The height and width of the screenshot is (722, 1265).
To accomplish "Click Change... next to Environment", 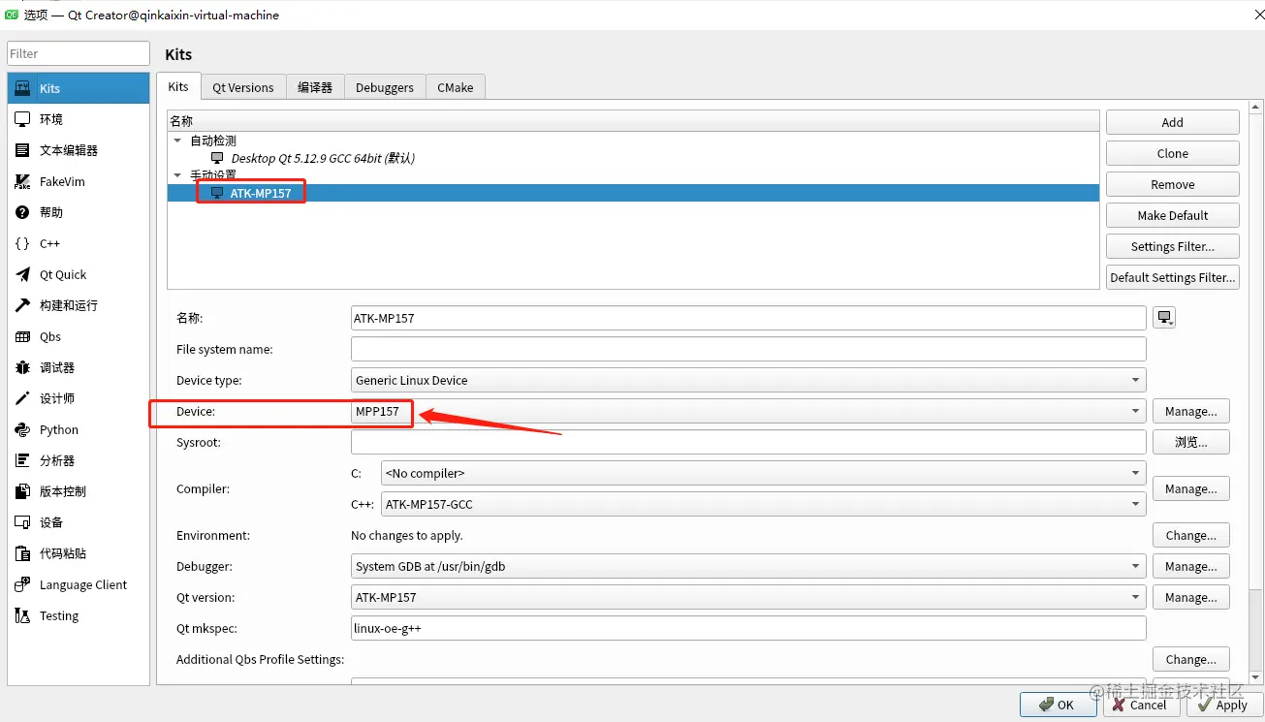I will tap(1191, 535).
